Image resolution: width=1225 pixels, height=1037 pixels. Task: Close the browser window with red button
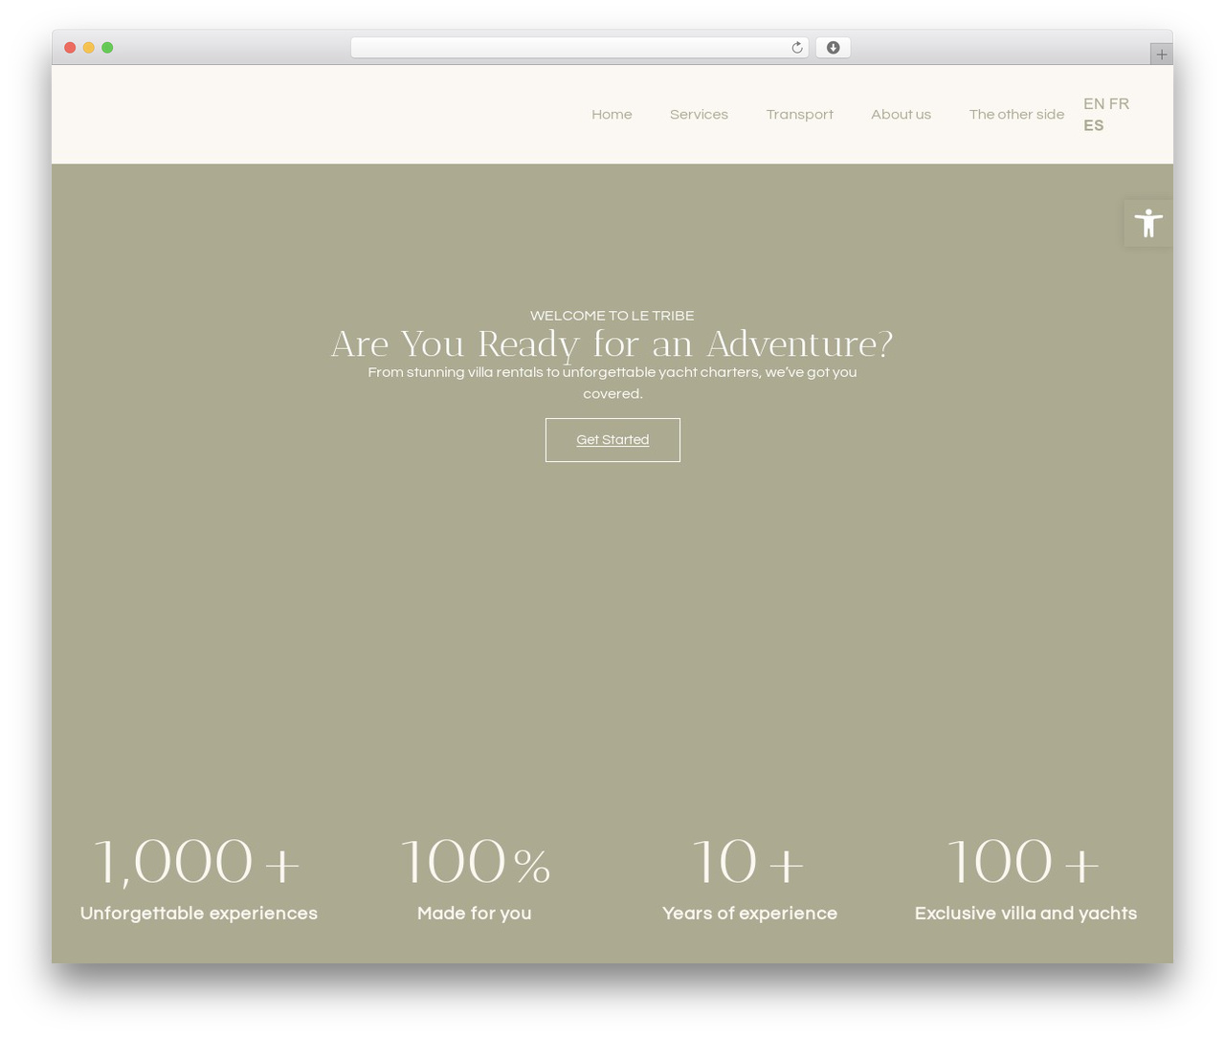(70, 48)
